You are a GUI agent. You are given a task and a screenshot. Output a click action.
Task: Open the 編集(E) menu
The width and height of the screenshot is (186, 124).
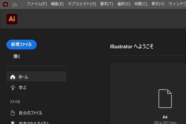click(57, 4)
